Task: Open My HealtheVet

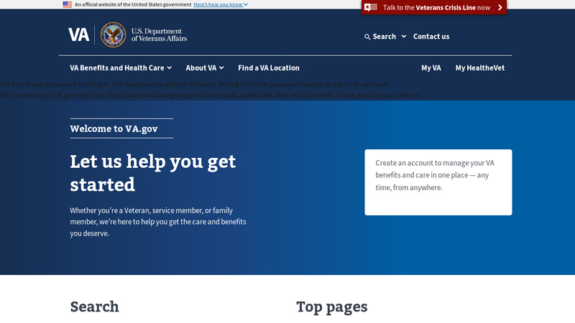Action: (479, 68)
